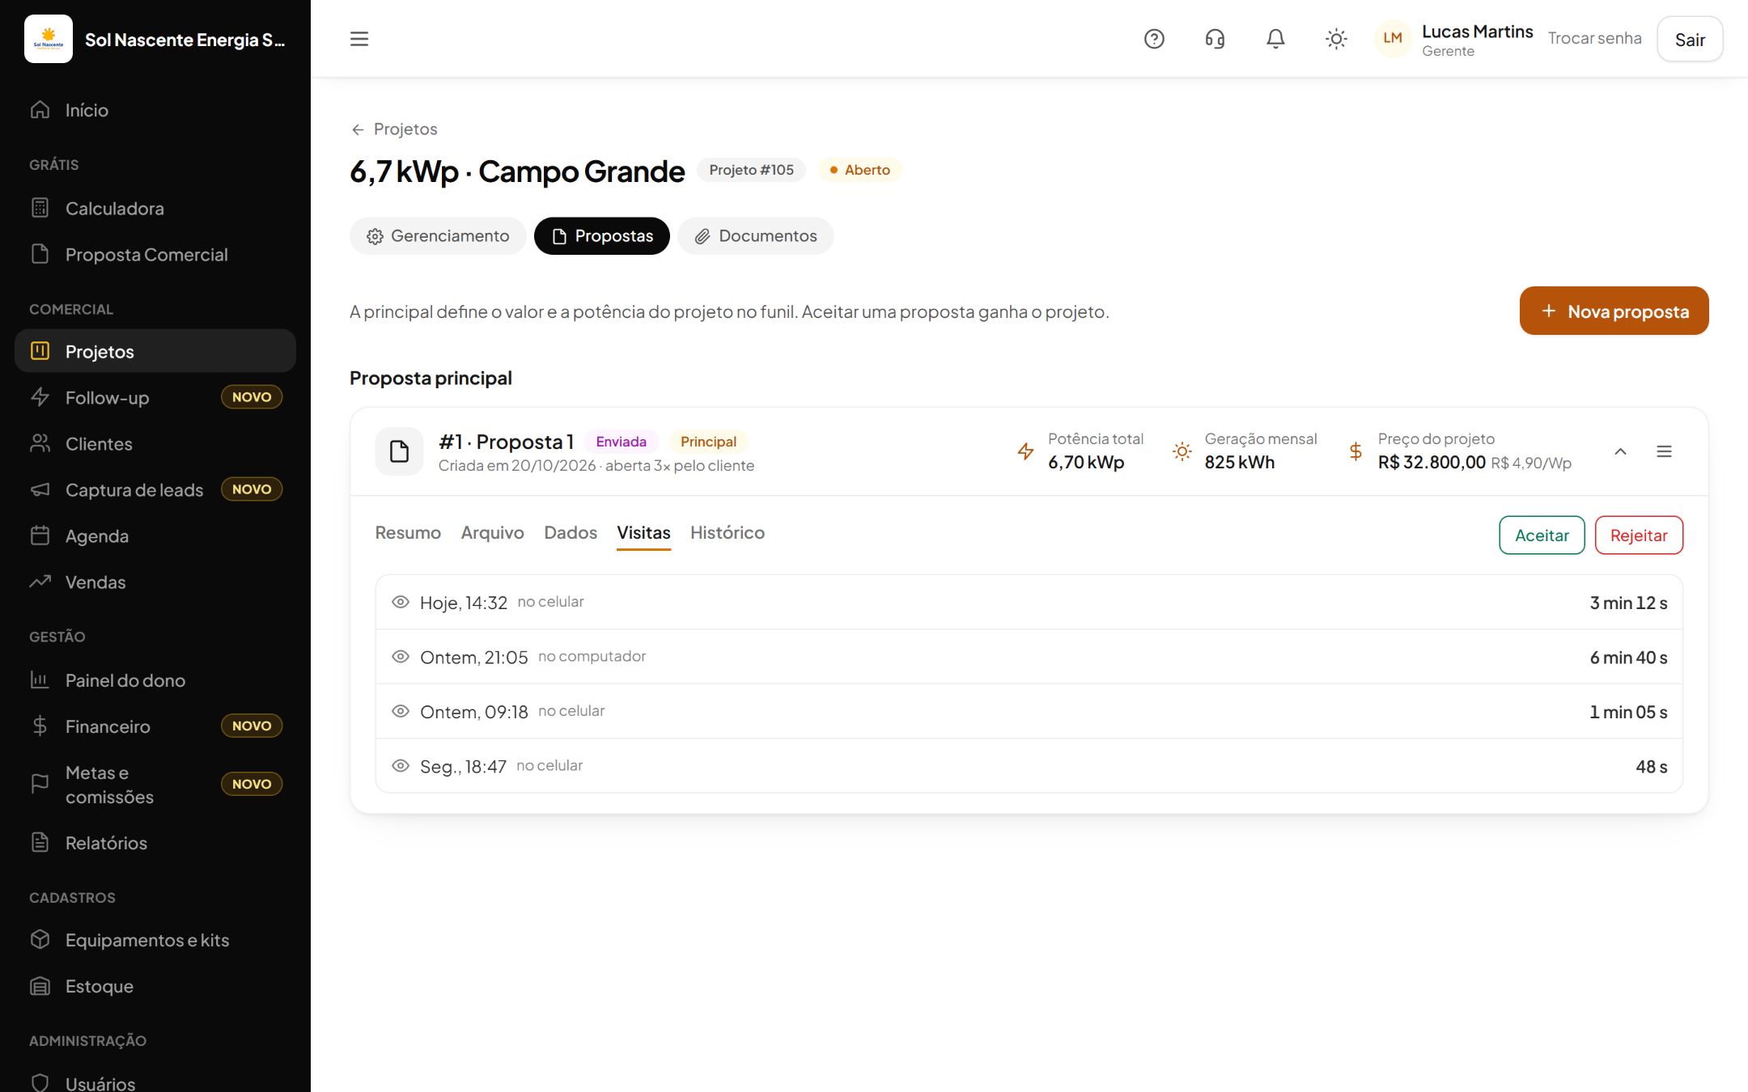Open the help question-mark icon
Screen dimensions: 1748x1092
pyautogui.click(x=1154, y=39)
